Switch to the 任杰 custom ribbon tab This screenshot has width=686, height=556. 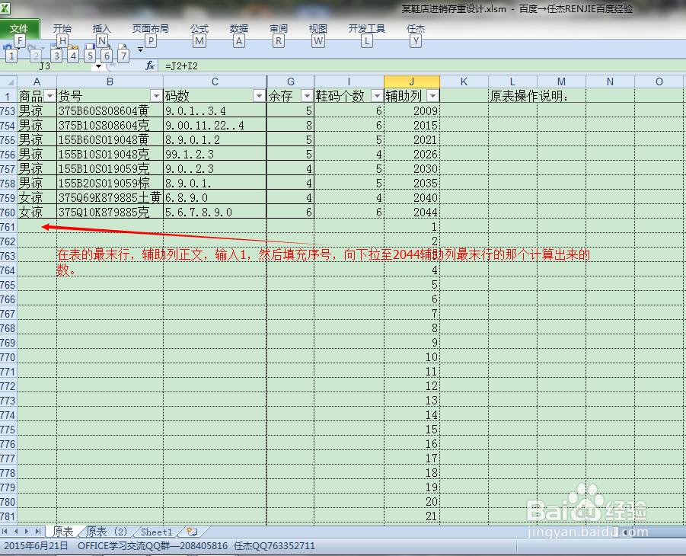tap(416, 29)
